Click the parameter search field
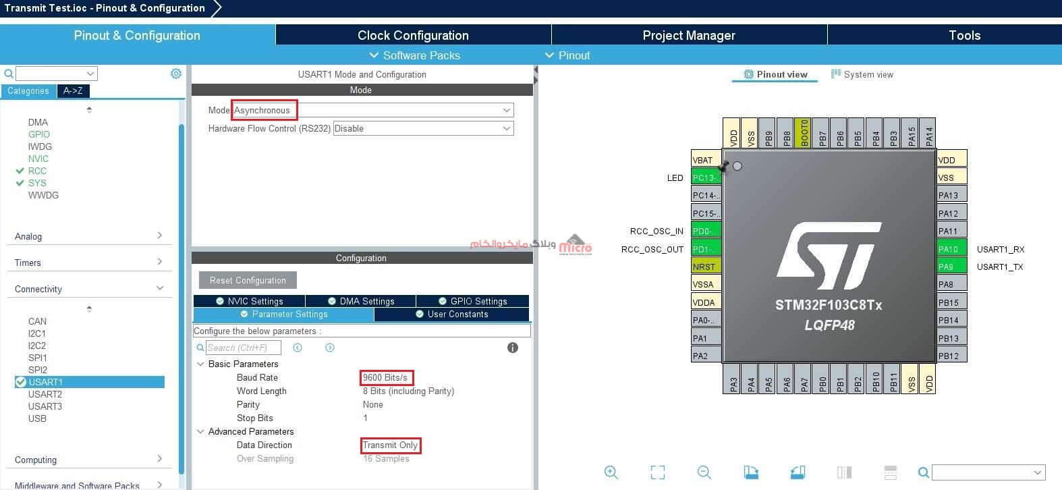Screen dimensions: 1062x490 coord(243,348)
